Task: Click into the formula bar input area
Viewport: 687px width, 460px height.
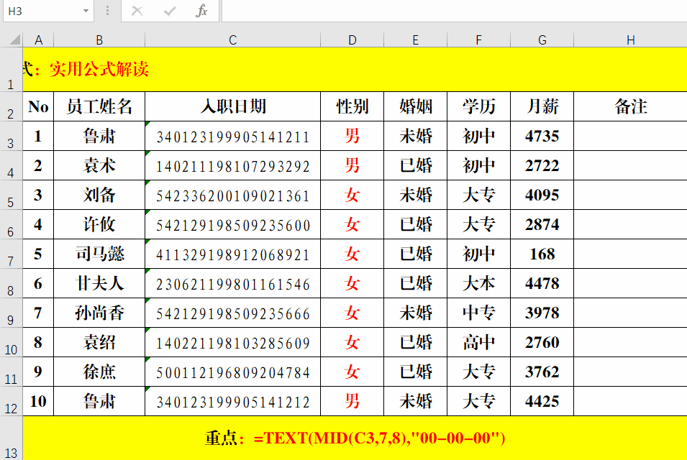Action: (x=455, y=11)
